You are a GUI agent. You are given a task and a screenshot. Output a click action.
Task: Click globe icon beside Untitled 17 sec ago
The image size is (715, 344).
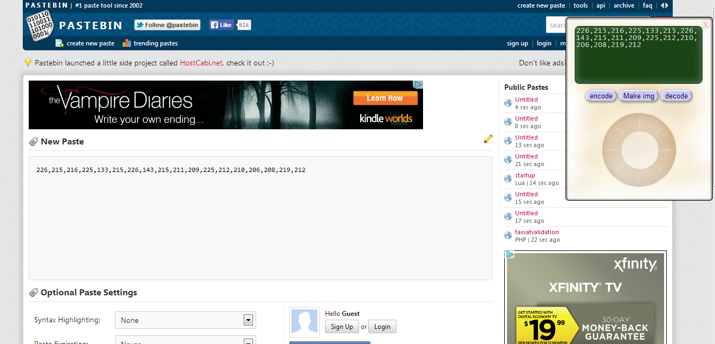click(508, 216)
